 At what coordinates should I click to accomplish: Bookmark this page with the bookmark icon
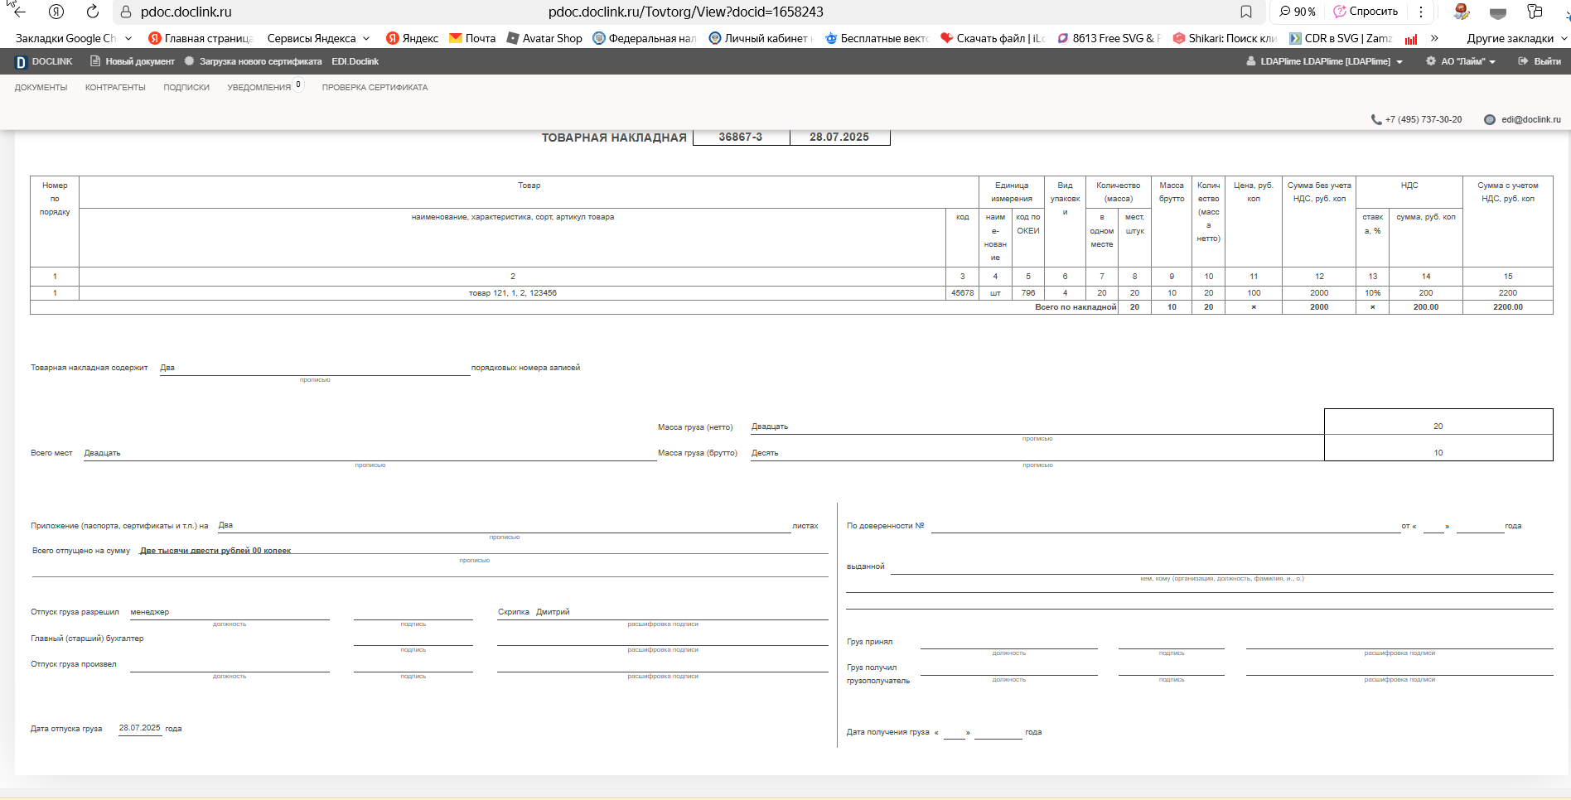(1246, 12)
